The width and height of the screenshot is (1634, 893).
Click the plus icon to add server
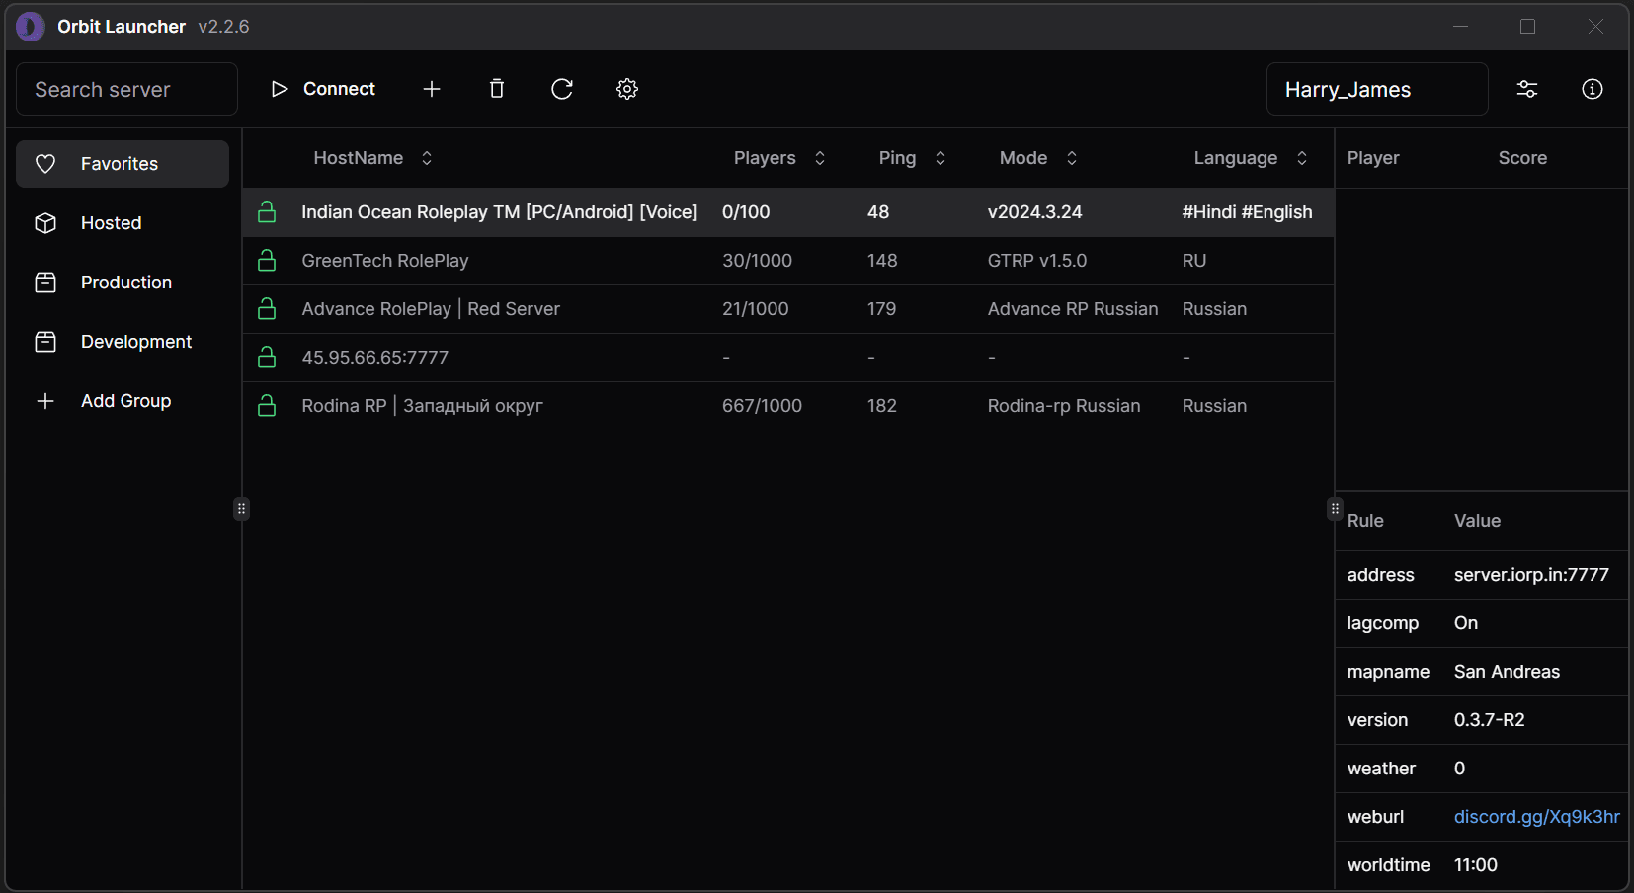(432, 89)
